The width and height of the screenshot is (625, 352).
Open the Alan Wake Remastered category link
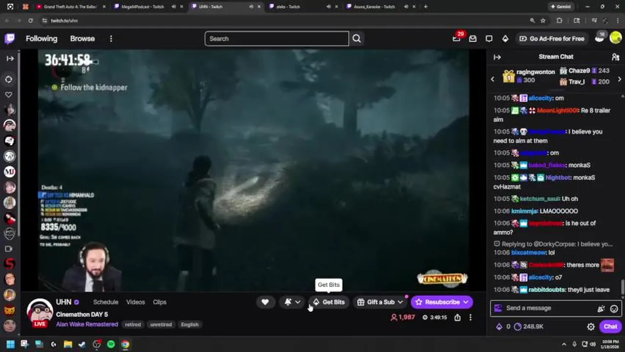[x=87, y=325]
